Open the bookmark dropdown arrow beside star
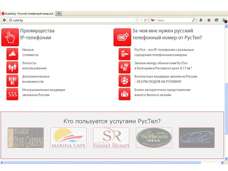This screenshot has height=171, width=228. (141, 20)
